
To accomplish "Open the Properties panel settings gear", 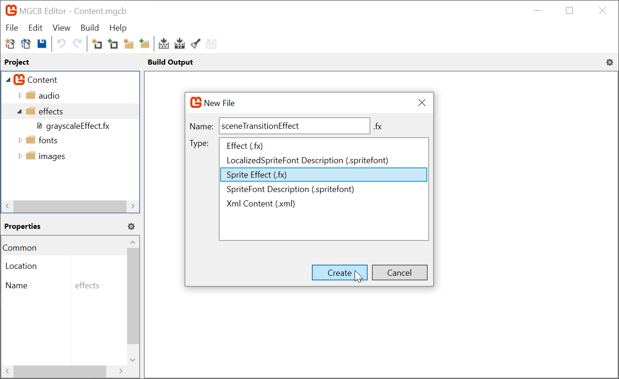I will tap(131, 226).
